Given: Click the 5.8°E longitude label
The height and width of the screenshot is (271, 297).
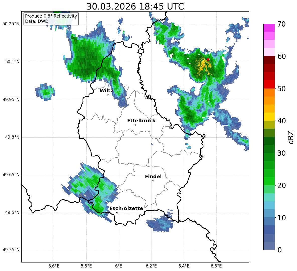Looking at the screenshot, I should click(x=86, y=266).
